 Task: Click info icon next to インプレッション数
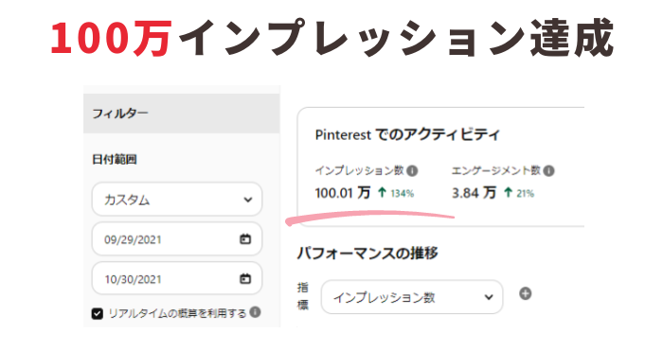click(412, 171)
